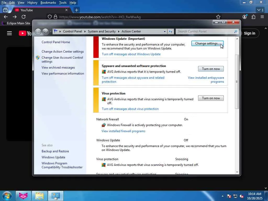Click the padlock site info icon
The image size is (268, 201).
pyautogui.click(x=55, y=17)
